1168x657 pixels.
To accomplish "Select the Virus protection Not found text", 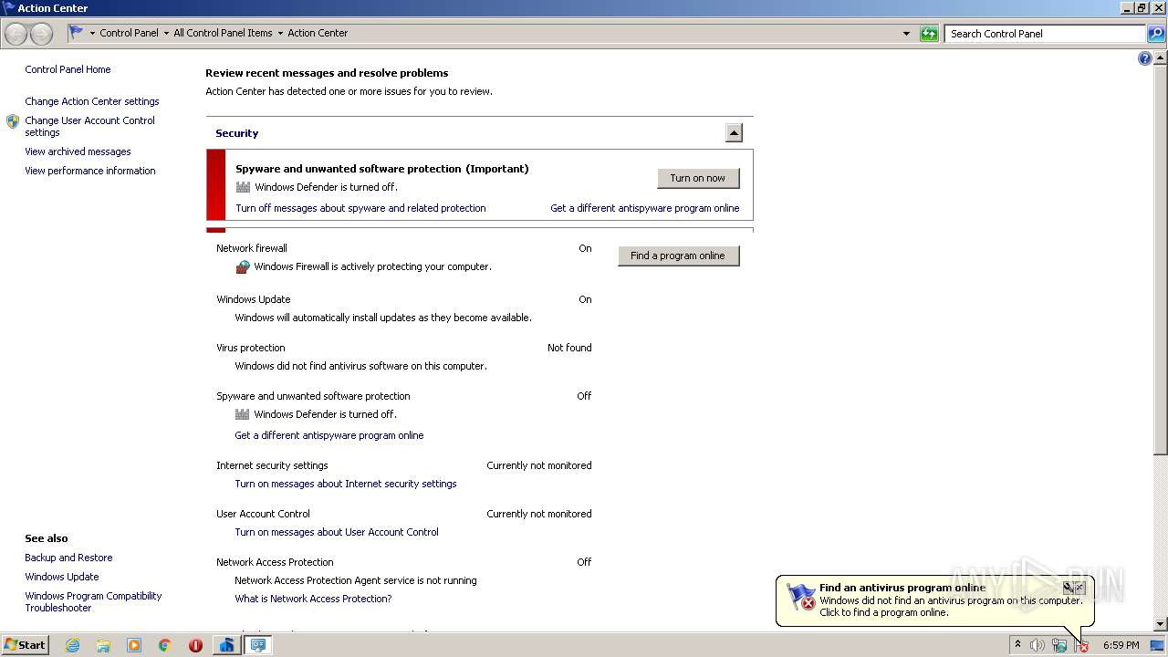I will pos(569,348).
